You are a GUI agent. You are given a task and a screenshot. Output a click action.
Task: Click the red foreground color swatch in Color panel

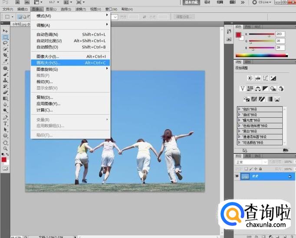tap(238, 35)
